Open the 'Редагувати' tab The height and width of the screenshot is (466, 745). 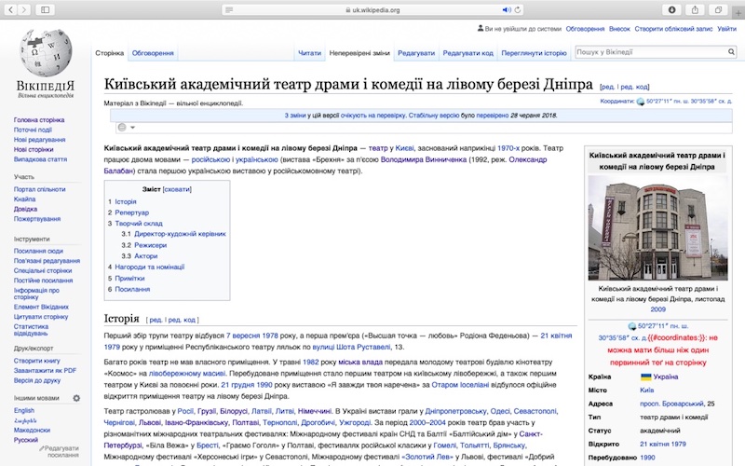click(416, 53)
